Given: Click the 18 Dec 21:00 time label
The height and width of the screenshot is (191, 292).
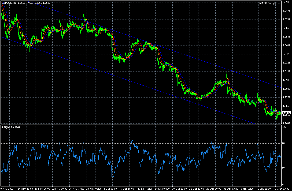Looking at the screenshot, I should [x=180, y=189].
